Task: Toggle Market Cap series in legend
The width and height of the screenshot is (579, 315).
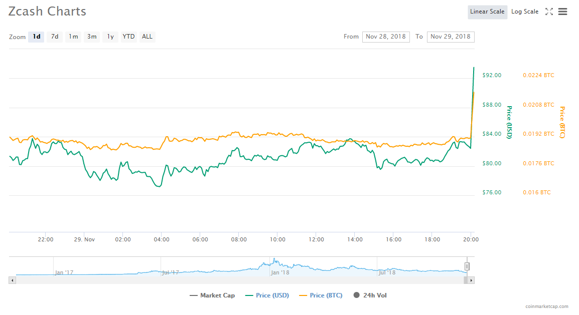Action: coord(212,295)
